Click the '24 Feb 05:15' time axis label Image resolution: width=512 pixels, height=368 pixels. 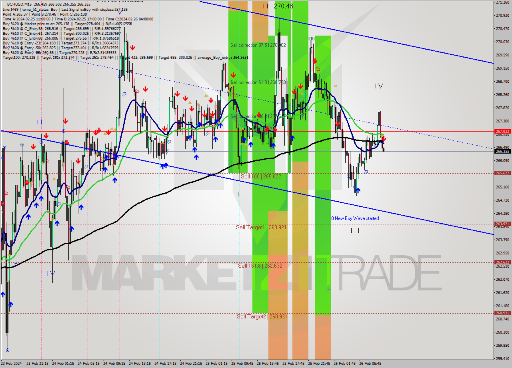click(x=88, y=364)
